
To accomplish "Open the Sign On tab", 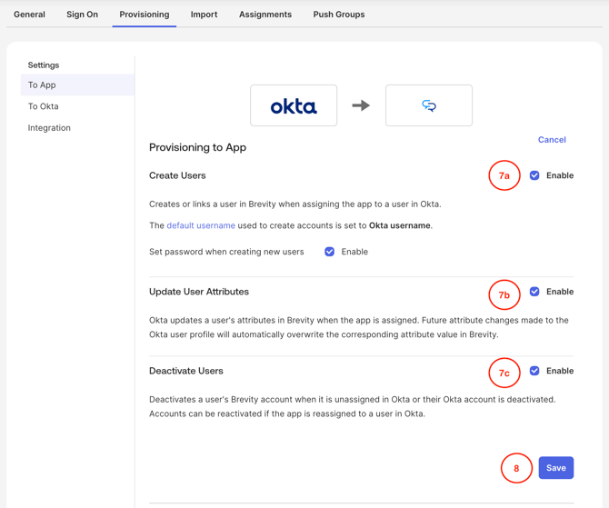I will pyautogui.click(x=82, y=15).
